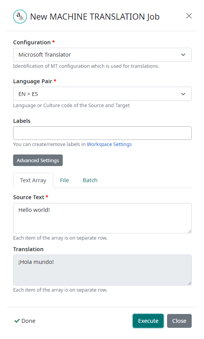Image resolution: width=204 pixels, height=339 pixels.
Task: Follow the Workspace Settings link
Action: [x=109, y=144]
